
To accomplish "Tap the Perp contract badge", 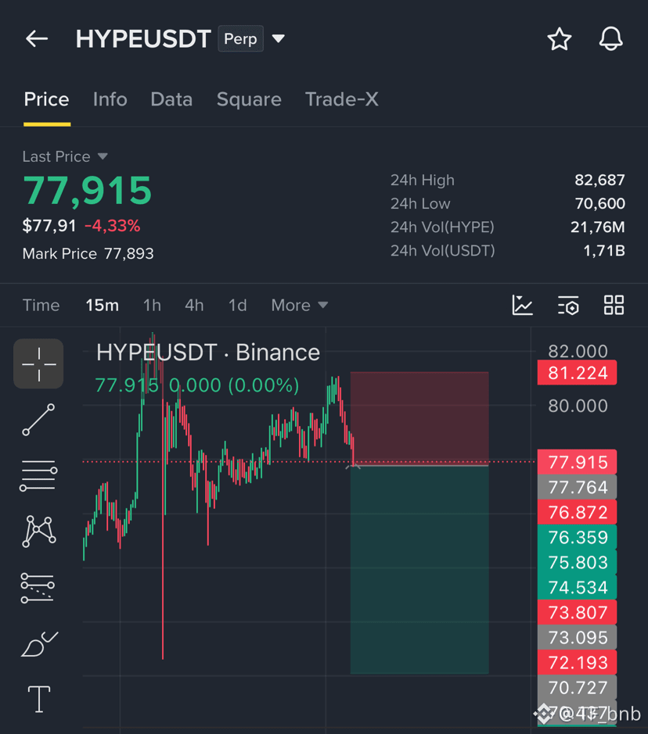I will point(240,38).
